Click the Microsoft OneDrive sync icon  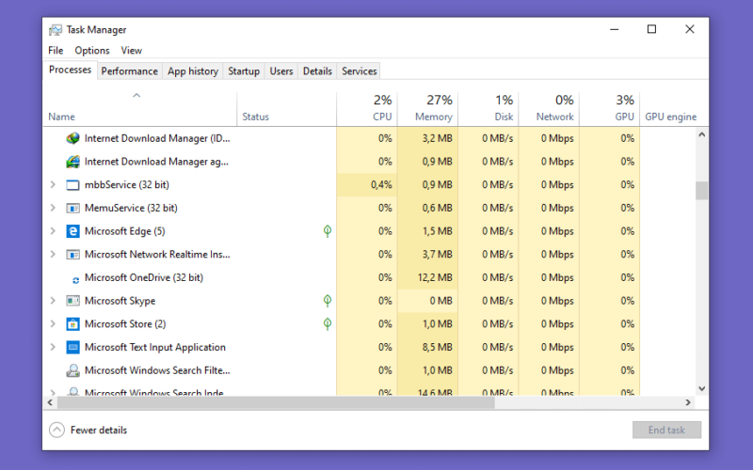click(x=75, y=280)
